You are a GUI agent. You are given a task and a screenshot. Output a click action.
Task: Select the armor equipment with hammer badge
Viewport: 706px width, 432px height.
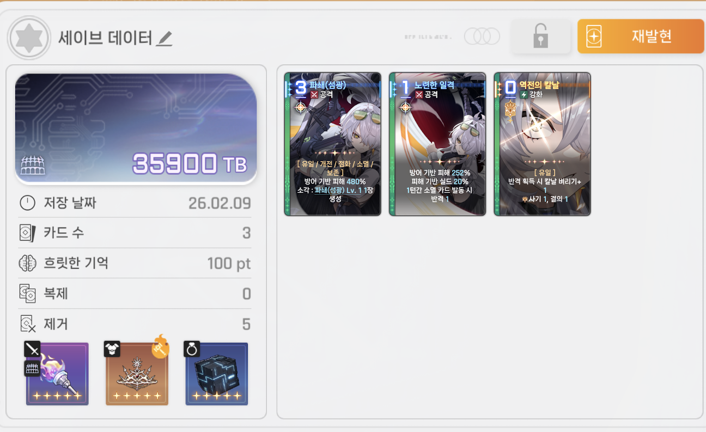[x=137, y=374]
